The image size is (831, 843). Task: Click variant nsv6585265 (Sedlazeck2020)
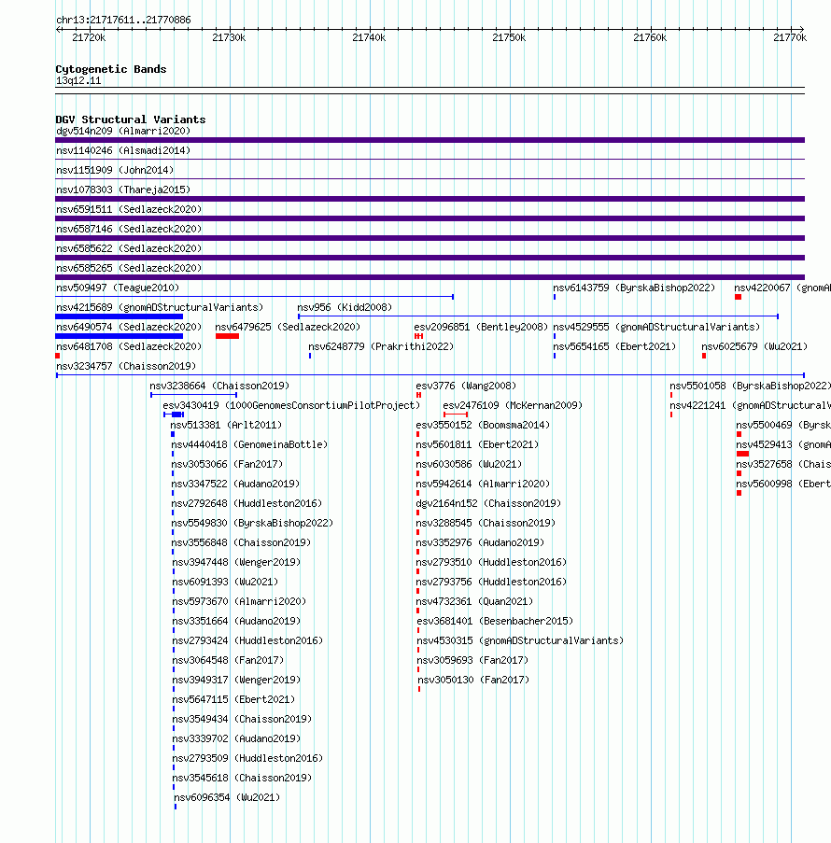[129, 268]
